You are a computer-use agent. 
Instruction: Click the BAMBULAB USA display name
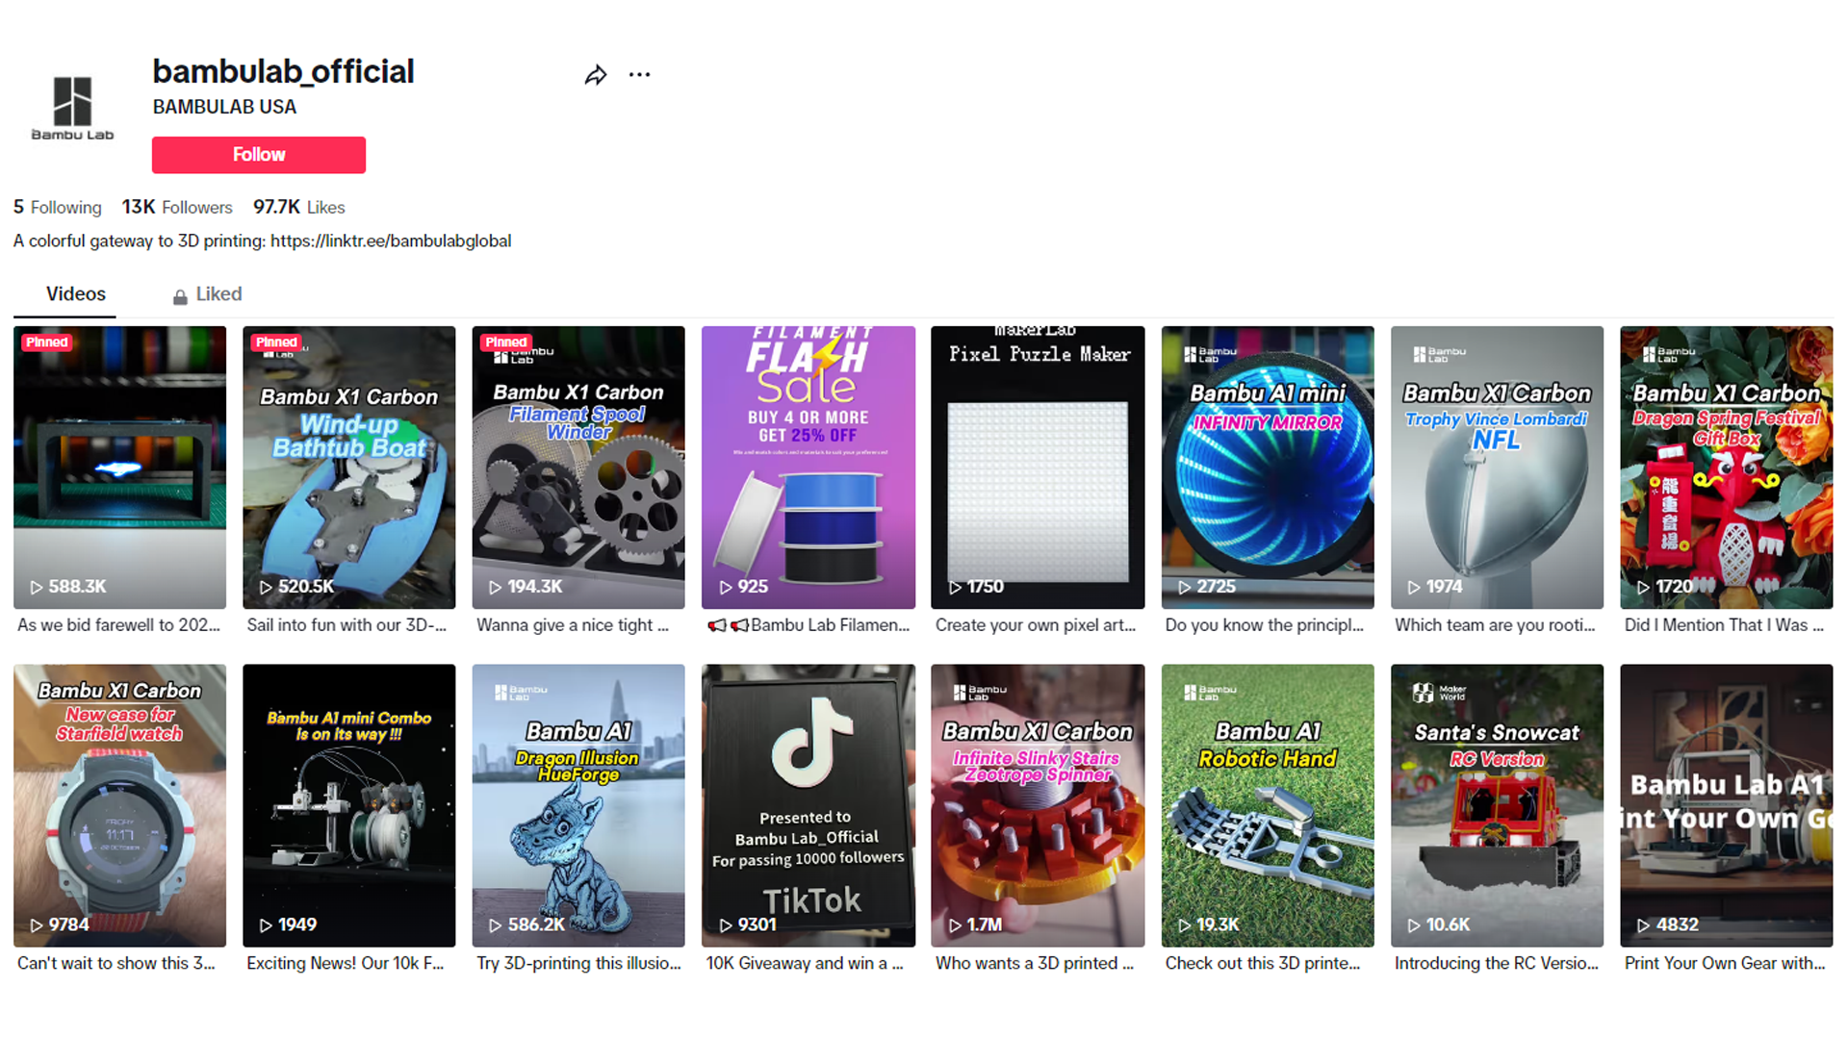[x=224, y=107]
